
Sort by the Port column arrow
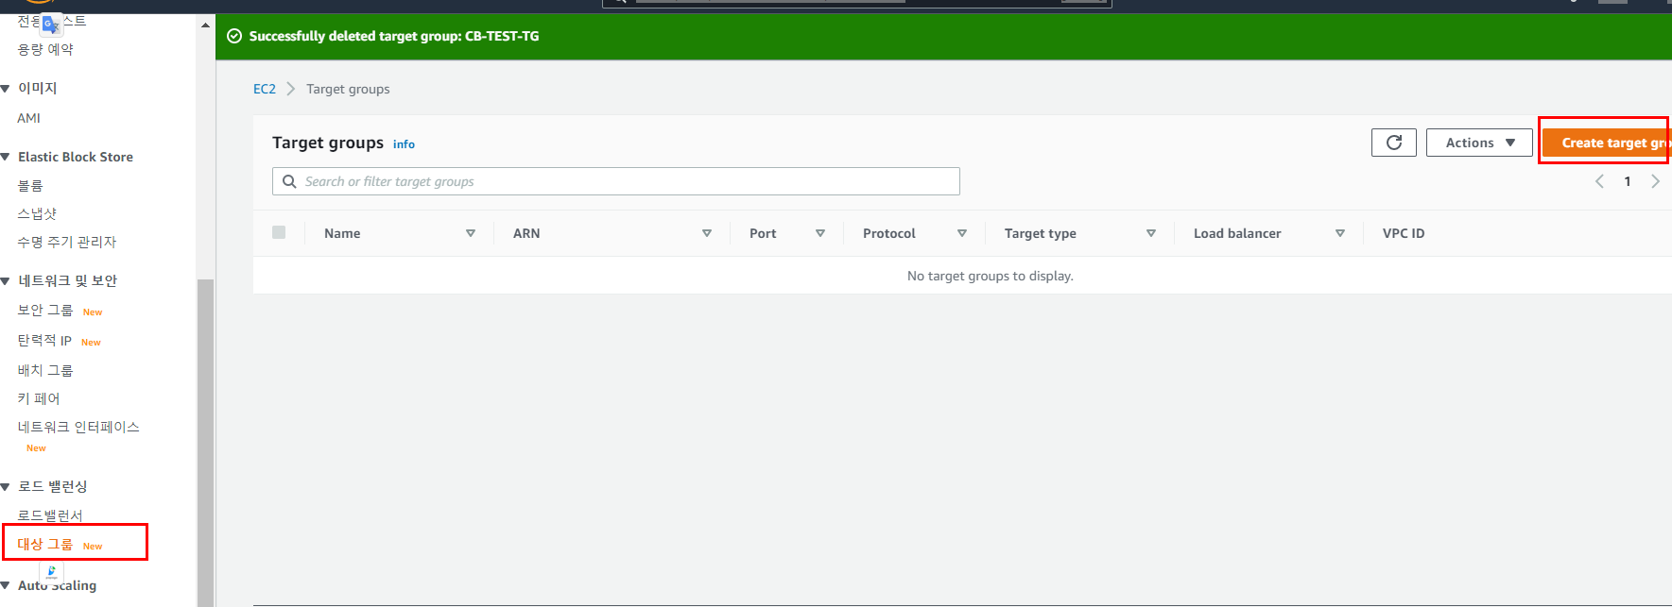point(820,233)
